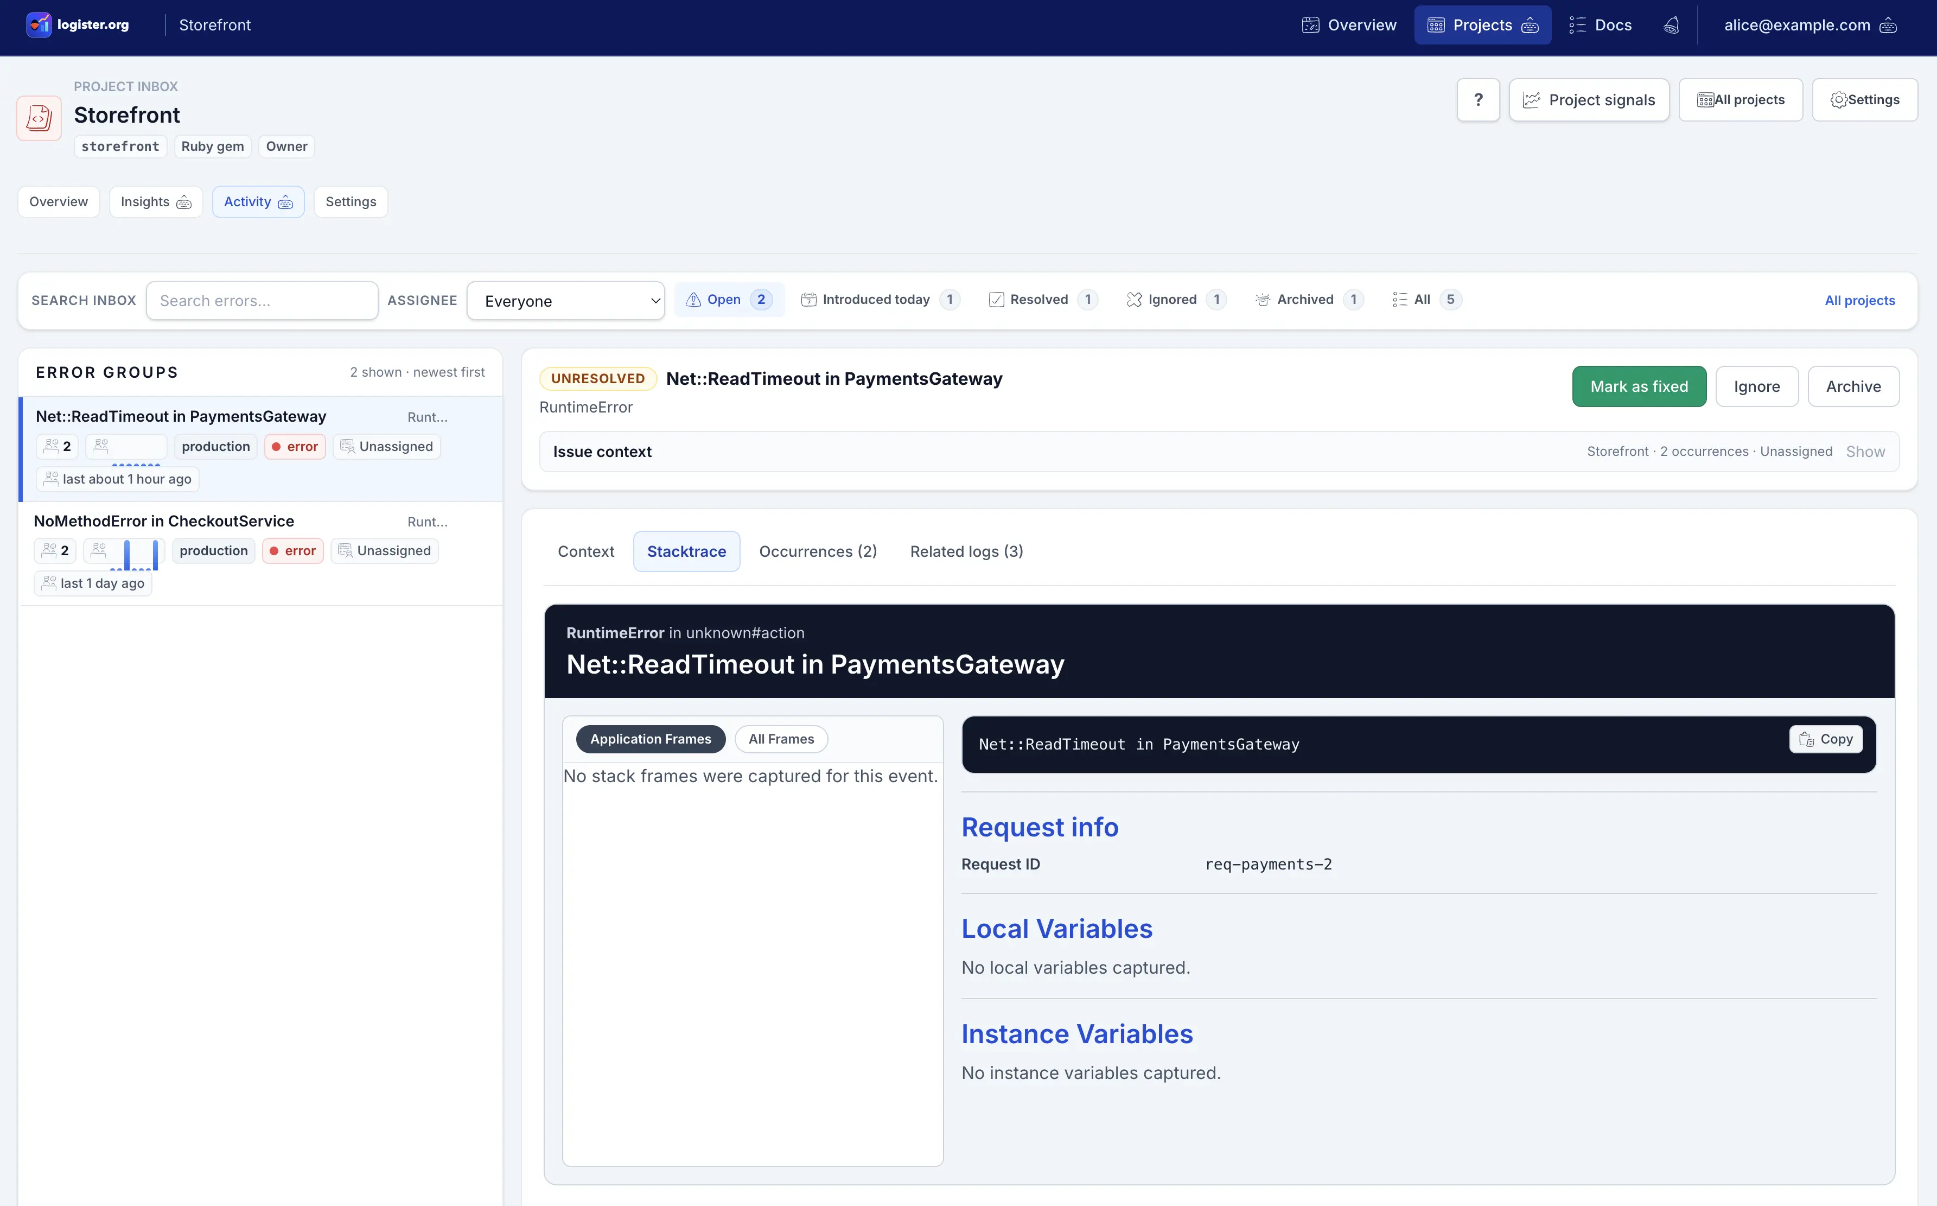Filter inbox by Open errors
Viewport: 1937px width, 1206px height.
[x=729, y=299]
